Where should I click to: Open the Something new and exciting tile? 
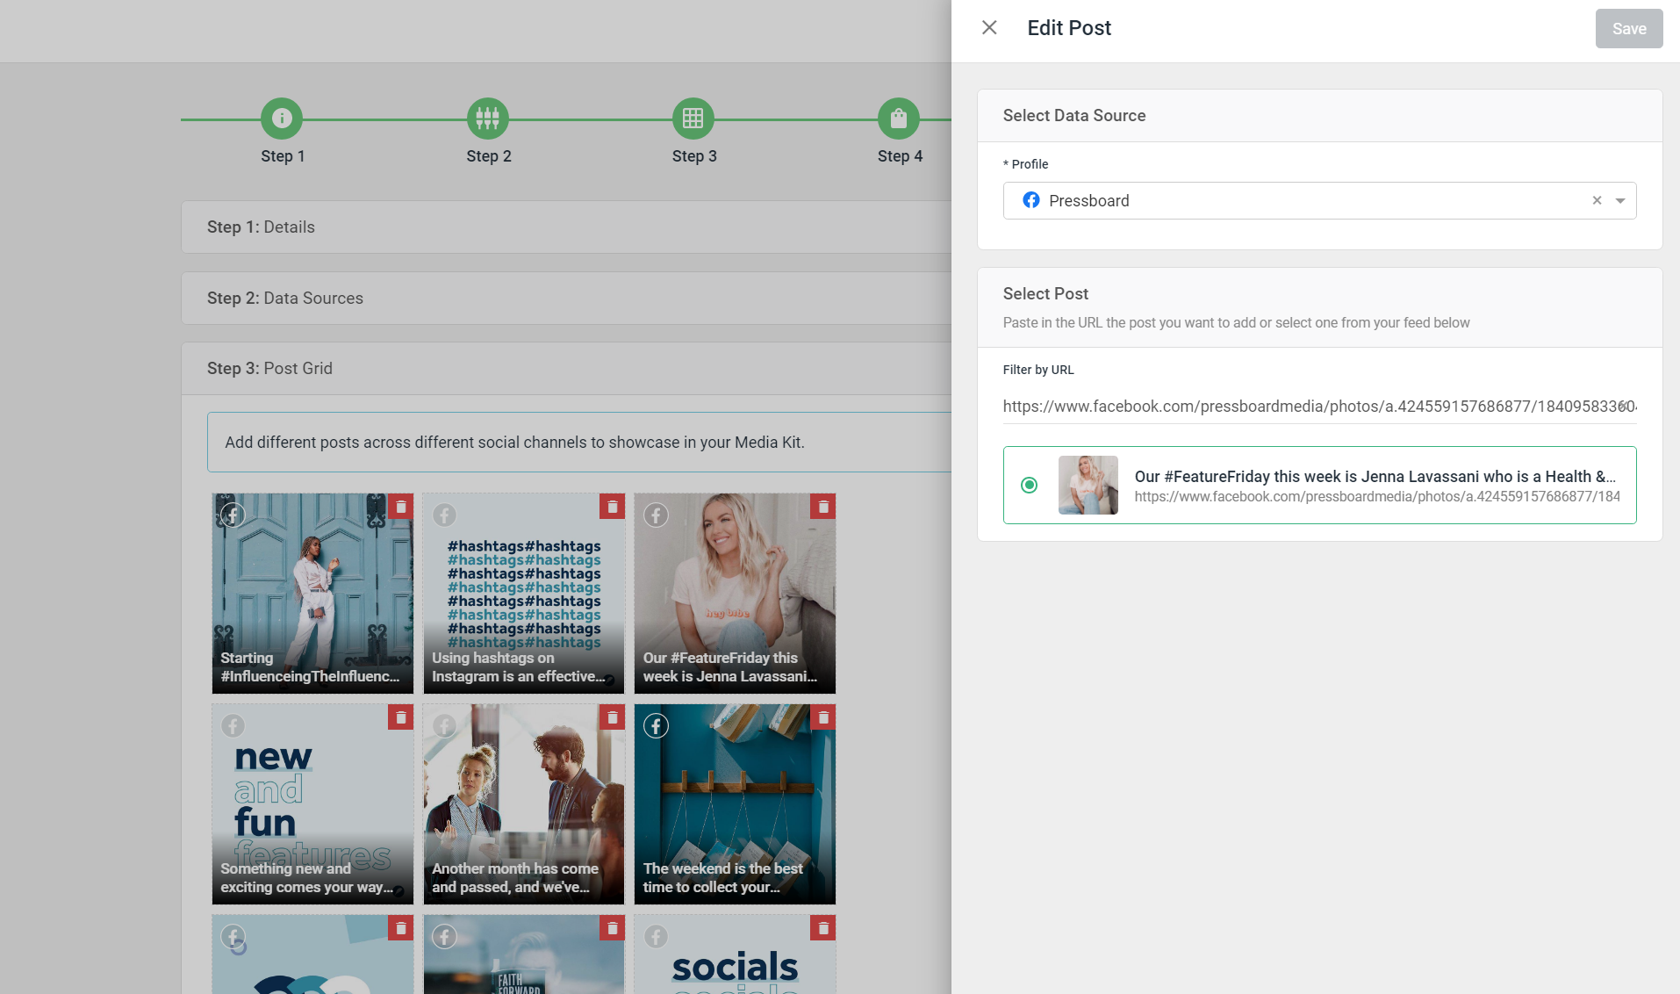coord(312,804)
